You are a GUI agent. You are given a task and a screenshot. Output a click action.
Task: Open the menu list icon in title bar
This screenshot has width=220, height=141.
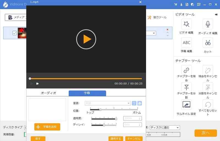tap(199, 4)
